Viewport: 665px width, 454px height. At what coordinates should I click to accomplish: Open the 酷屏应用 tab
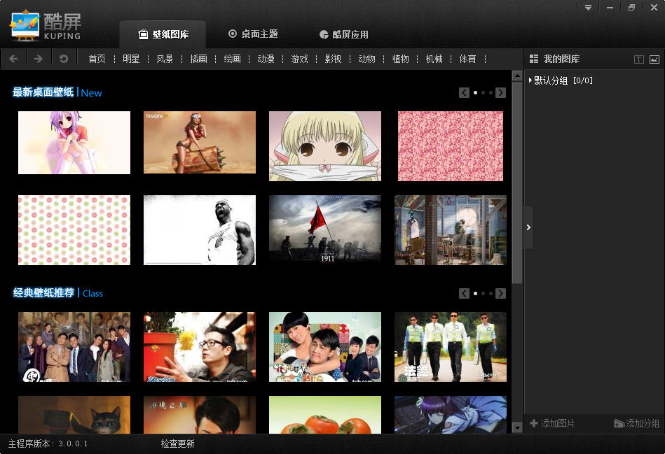[x=343, y=34]
